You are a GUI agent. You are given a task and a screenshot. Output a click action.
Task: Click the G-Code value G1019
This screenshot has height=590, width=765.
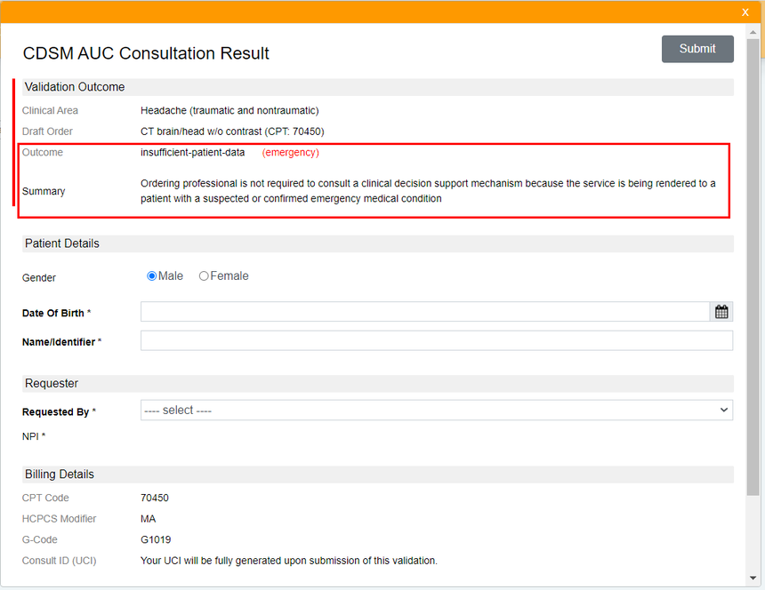tap(156, 540)
